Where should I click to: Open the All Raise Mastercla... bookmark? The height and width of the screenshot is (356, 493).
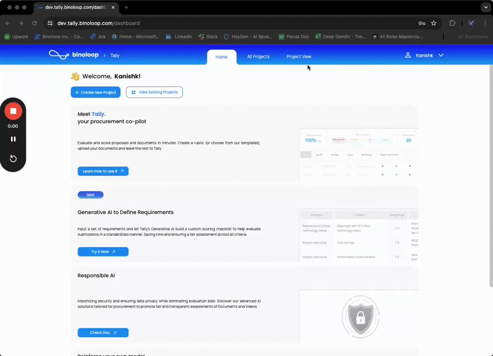[397, 37]
